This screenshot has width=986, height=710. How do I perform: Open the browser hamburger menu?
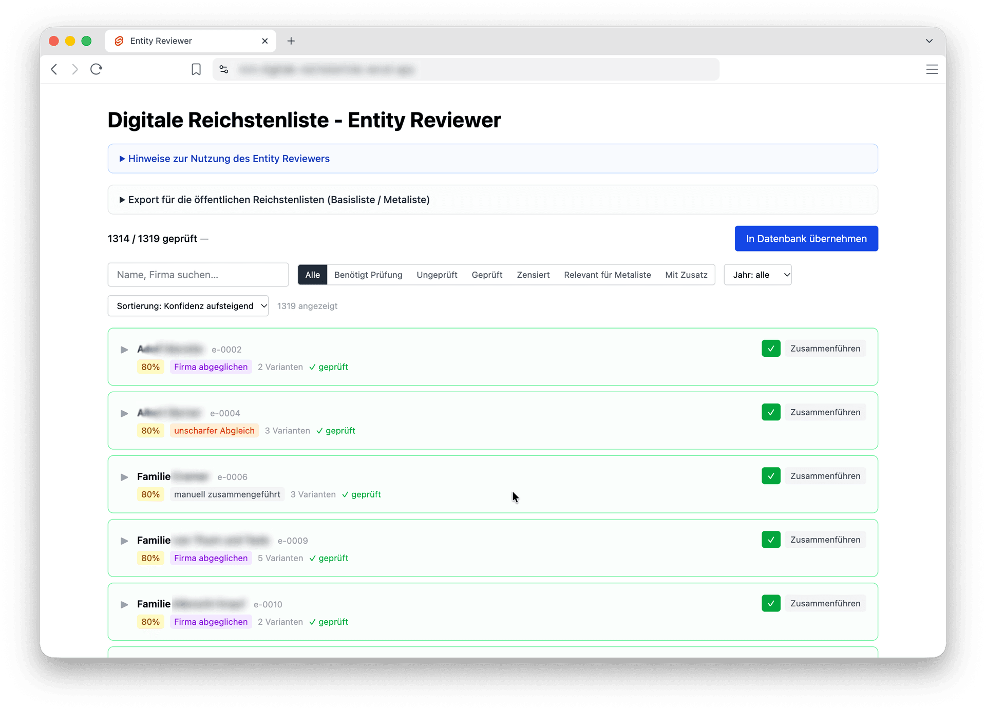click(932, 69)
